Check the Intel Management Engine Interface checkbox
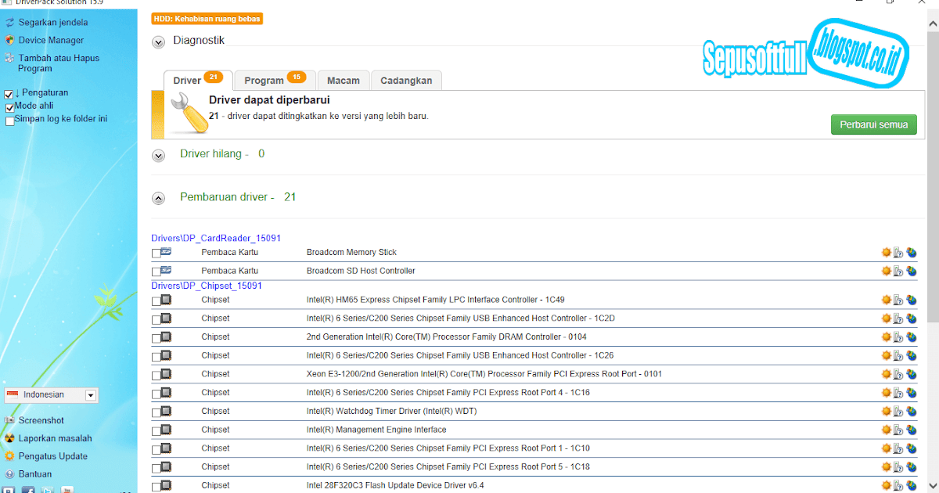Image resolution: width=939 pixels, height=493 pixels. tap(156, 431)
